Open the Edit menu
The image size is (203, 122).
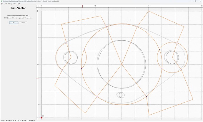coord(6,4)
